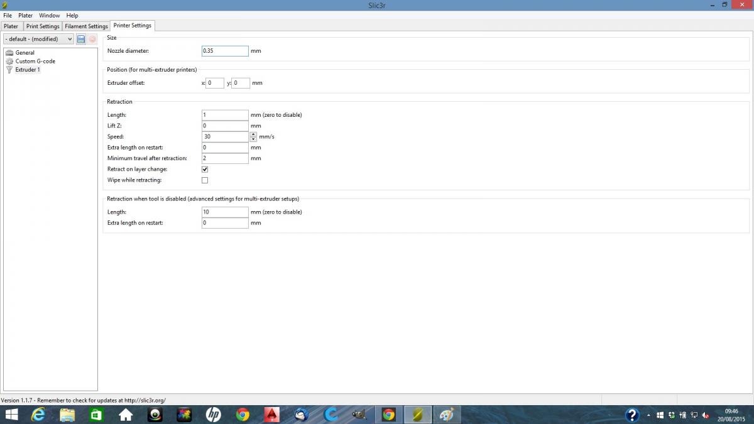Click the retraction Speed field
The height and width of the screenshot is (424, 754).
click(226, 136)
